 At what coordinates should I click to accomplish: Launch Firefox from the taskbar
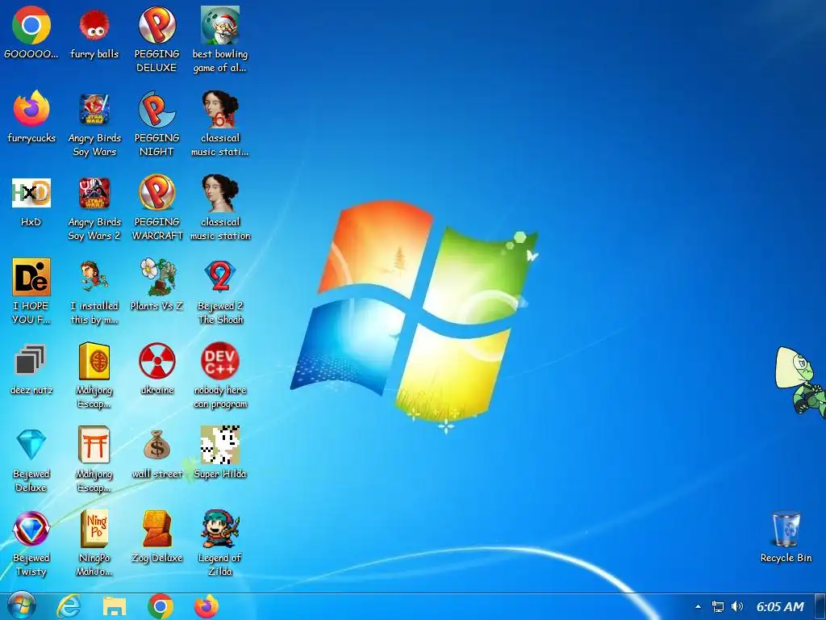(206, 607)
